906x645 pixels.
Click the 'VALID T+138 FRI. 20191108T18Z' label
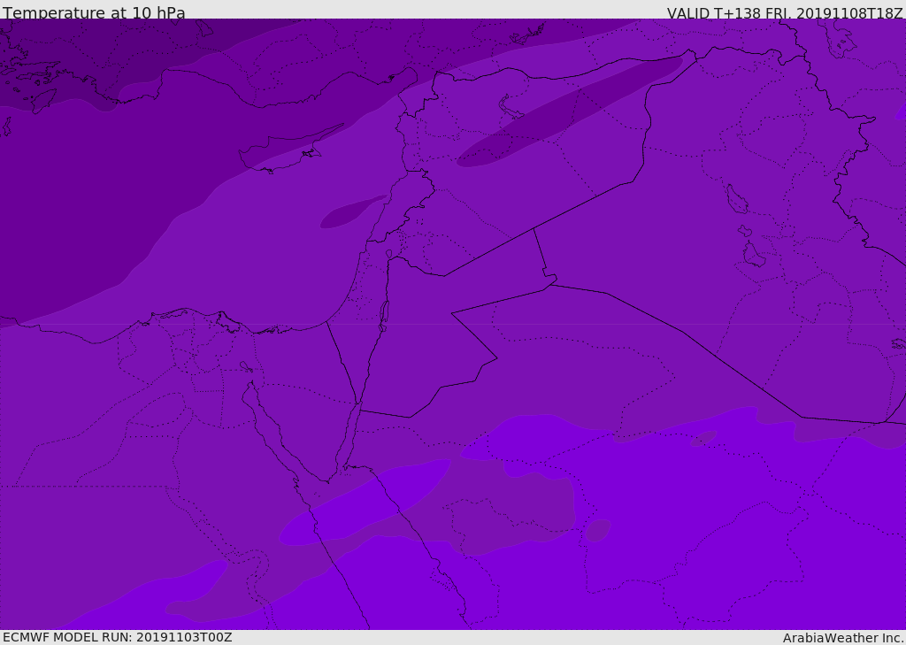pos(785,12)
